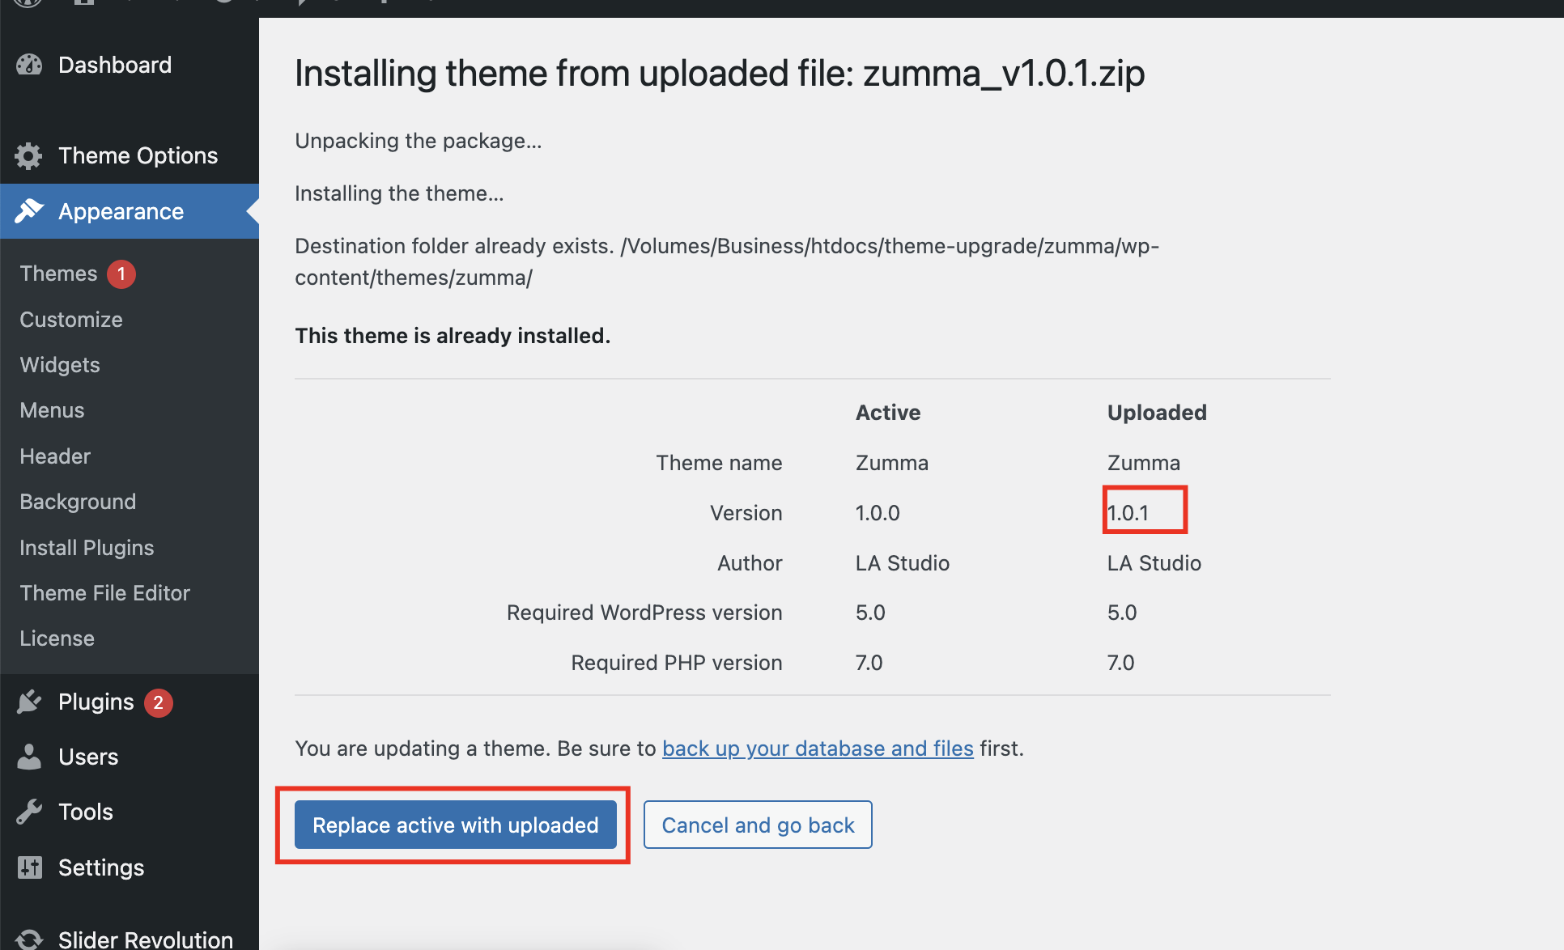This screenshot has width=1564, height=950.
Task: Click Cancel and go back button
Action: pos(758,825)
